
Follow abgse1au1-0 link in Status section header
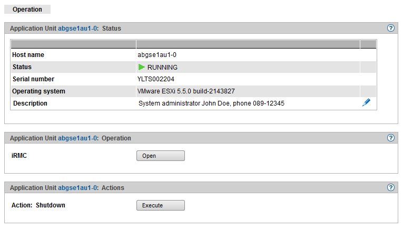78,28
